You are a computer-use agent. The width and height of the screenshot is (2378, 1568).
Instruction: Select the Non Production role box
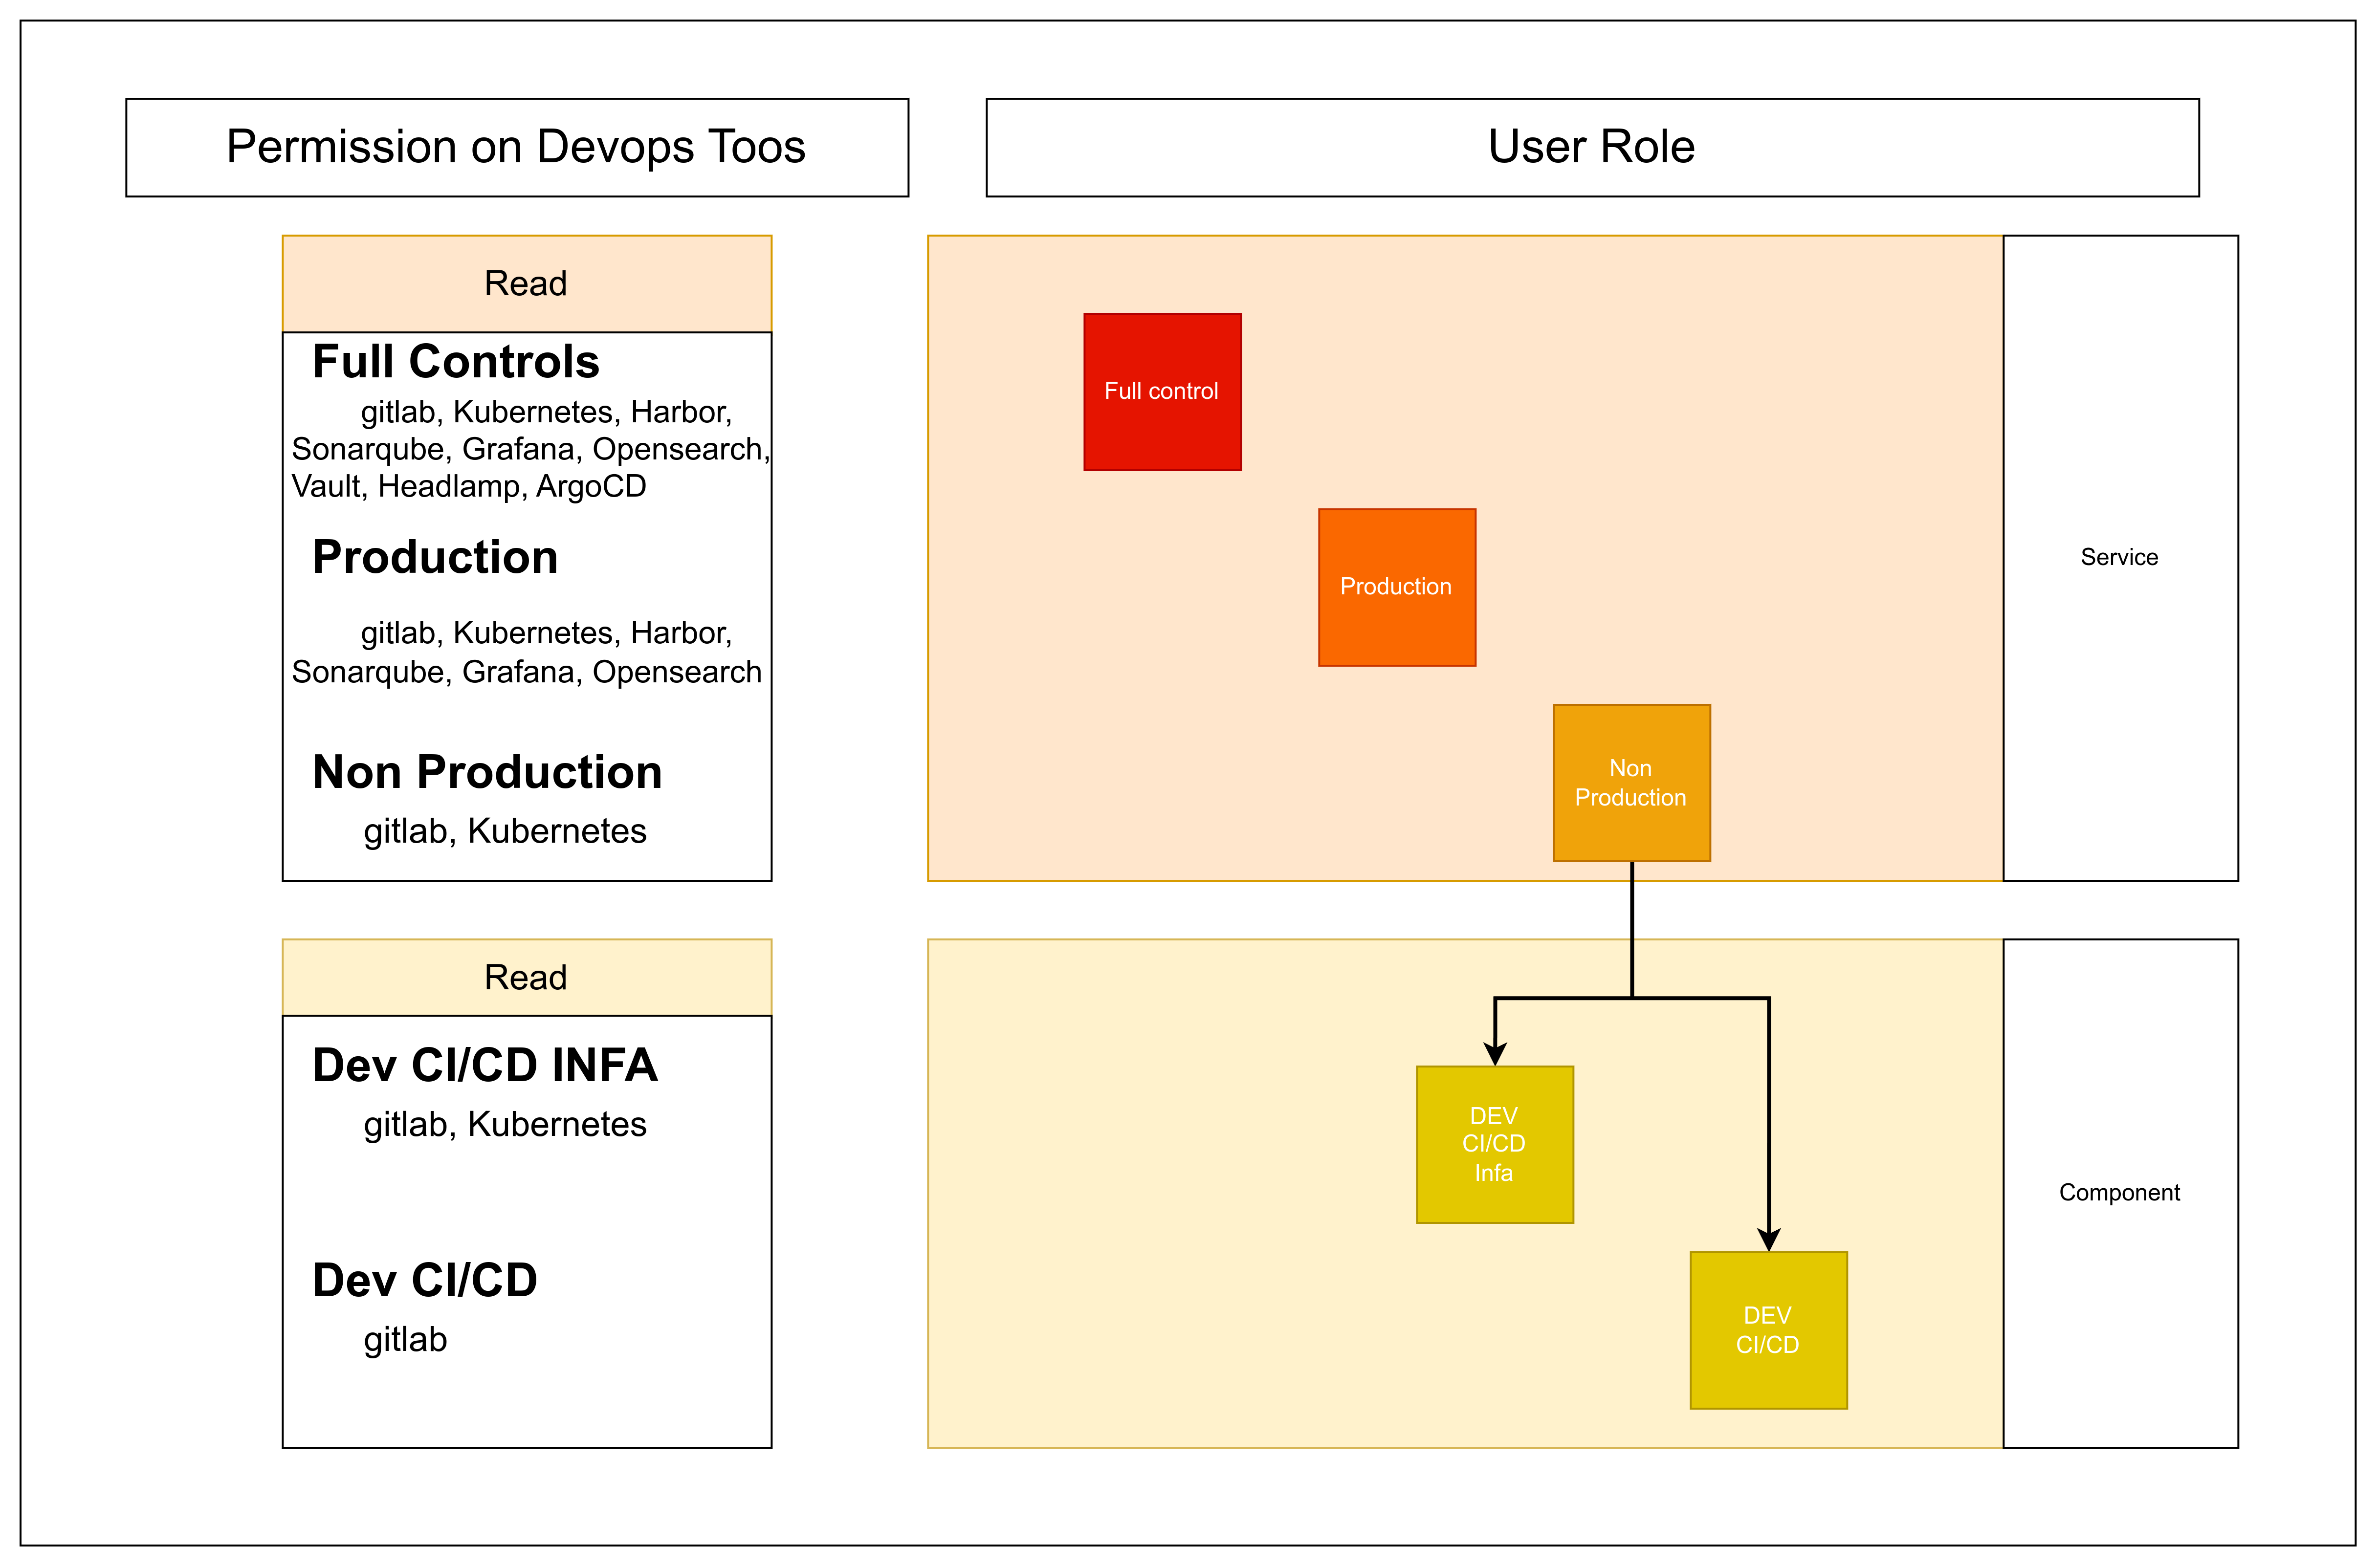click(x=1631, y=783)
